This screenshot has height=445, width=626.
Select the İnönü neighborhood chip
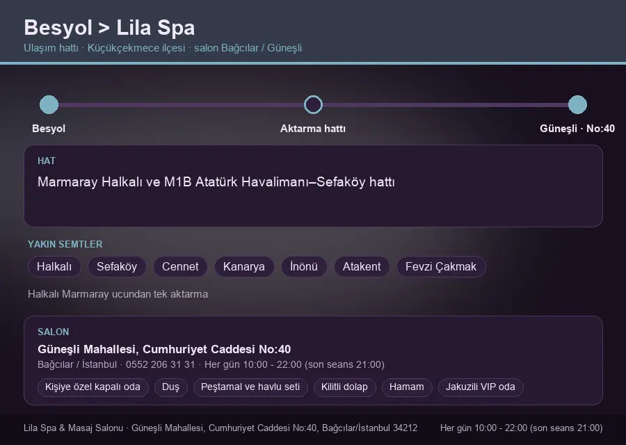coord(304,266)
